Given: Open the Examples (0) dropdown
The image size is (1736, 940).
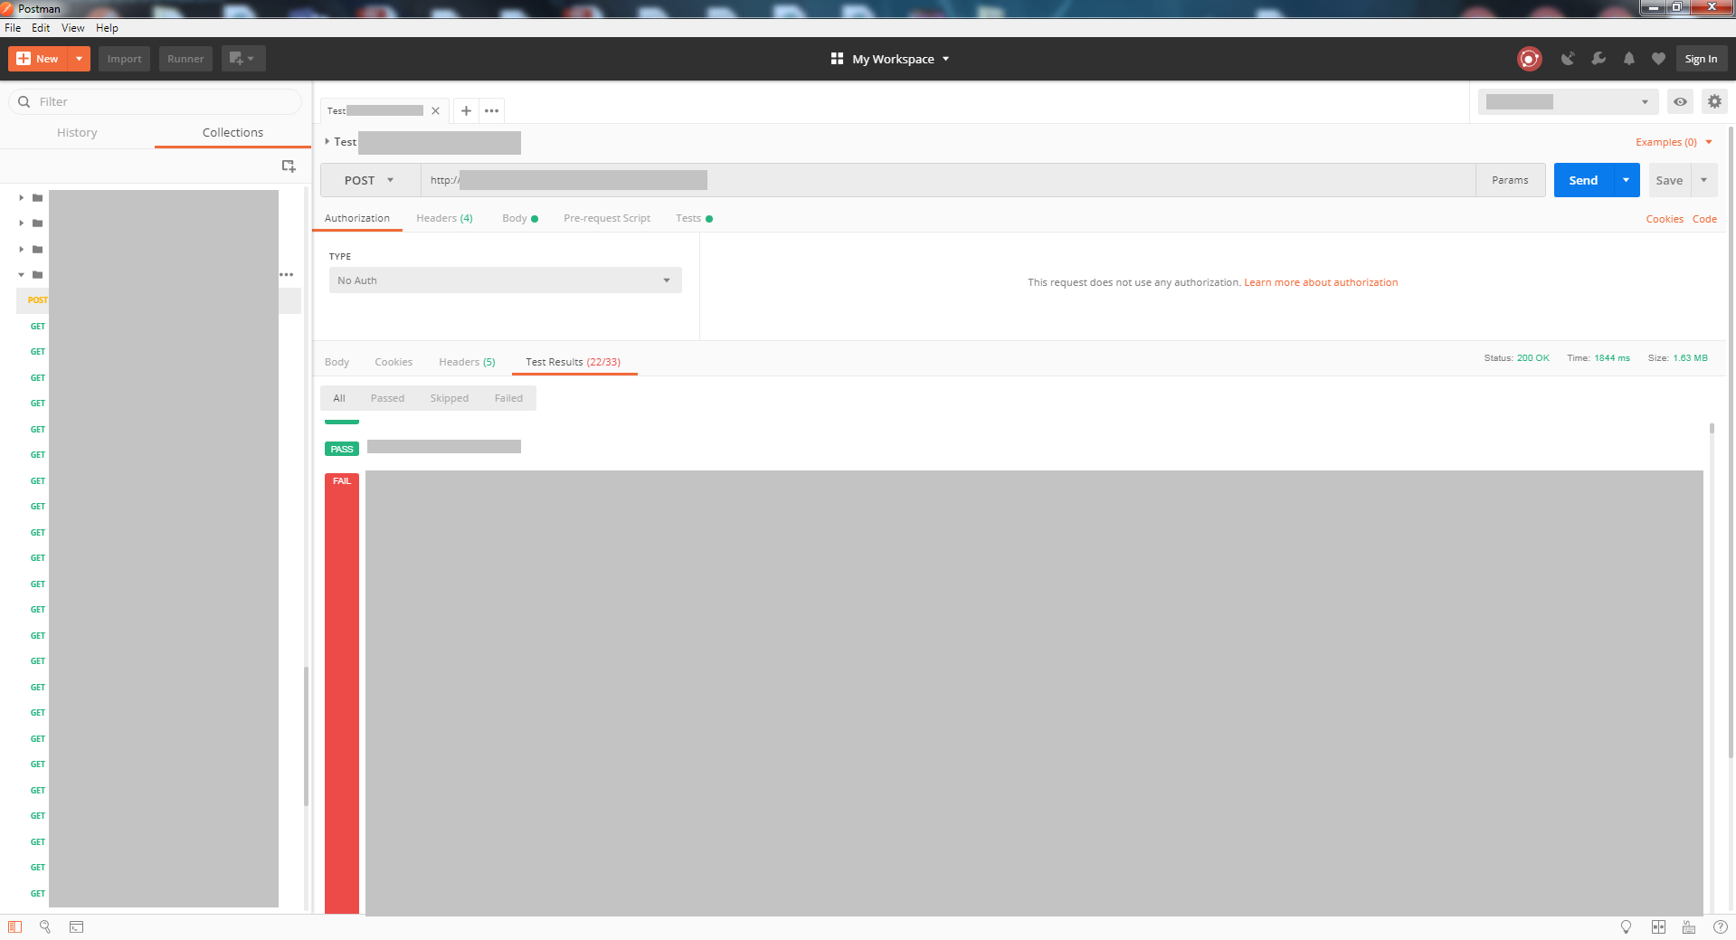Looking at the screenshot, I should click(1674, 142).
